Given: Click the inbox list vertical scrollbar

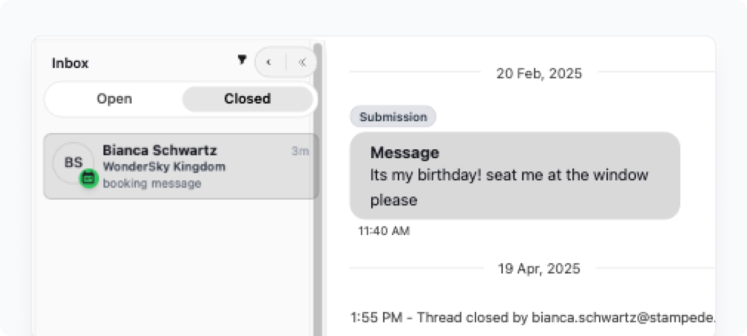Looking at the screenshot, I should point(318,187).
